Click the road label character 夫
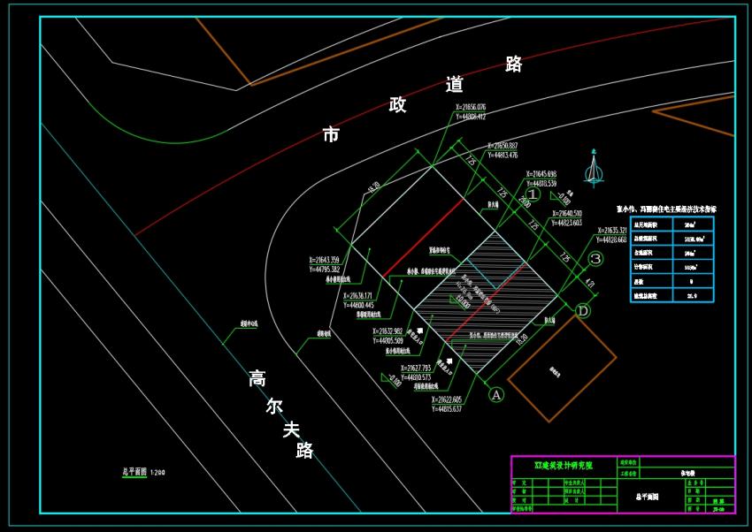Viewport: 752px width, 532px height. click(x=291, y=429)
